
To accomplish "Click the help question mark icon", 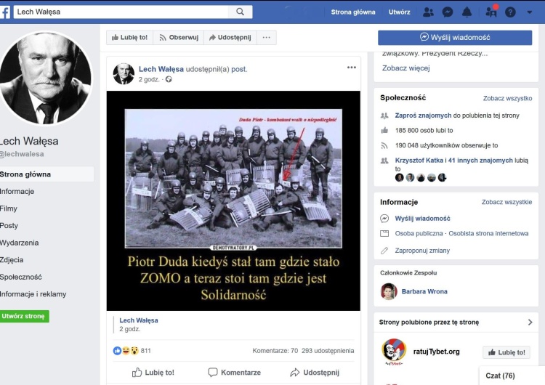I will click(510, 12).
